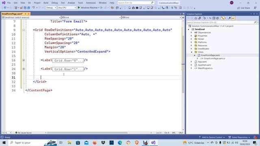
Task: Expand collapsed Label Grid.Row="0" outline
Action: pos(24,60)
